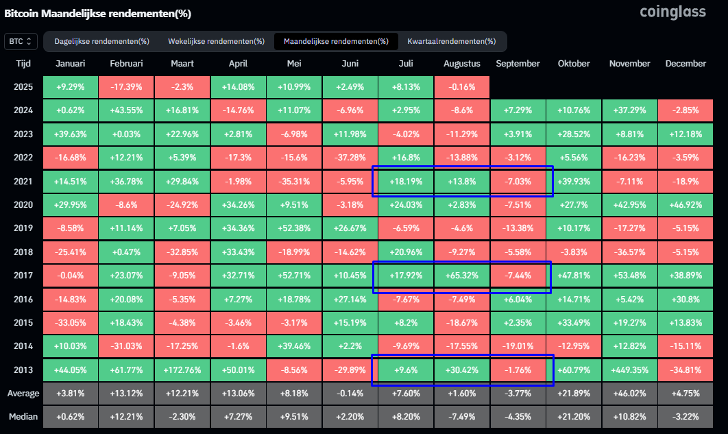
Task: Click the Median row label
Action: tap(23, 417)
